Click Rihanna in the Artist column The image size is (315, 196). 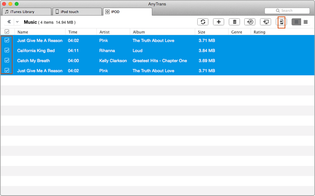107,51
